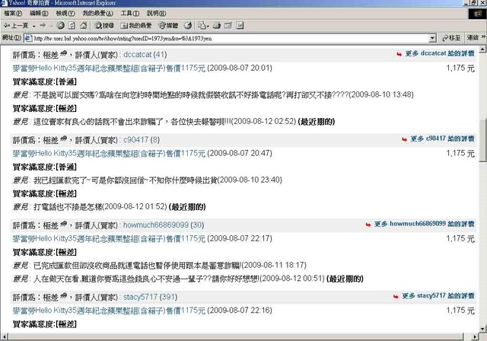Open buyer profile howmuch66869099
The width and height of the screenshot is (487, 341).
156,225
